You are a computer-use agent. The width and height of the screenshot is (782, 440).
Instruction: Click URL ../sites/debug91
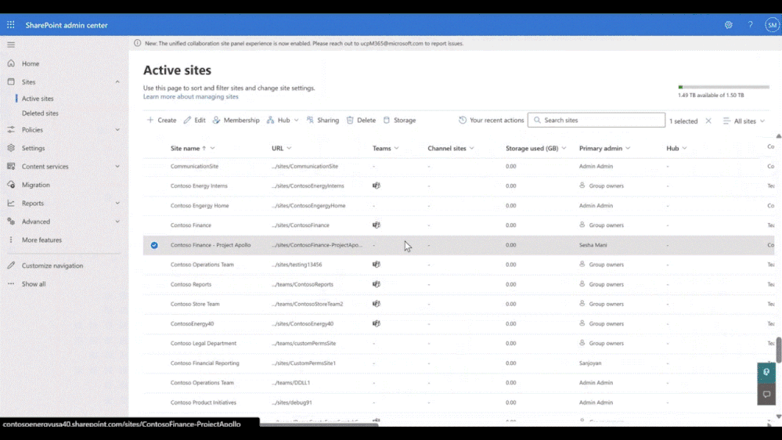coord(292,402)
